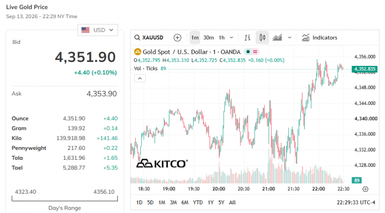385x213 pixels.
Task: Click the Pennyweight price 217.60
Action: click(x=76, y=148)
